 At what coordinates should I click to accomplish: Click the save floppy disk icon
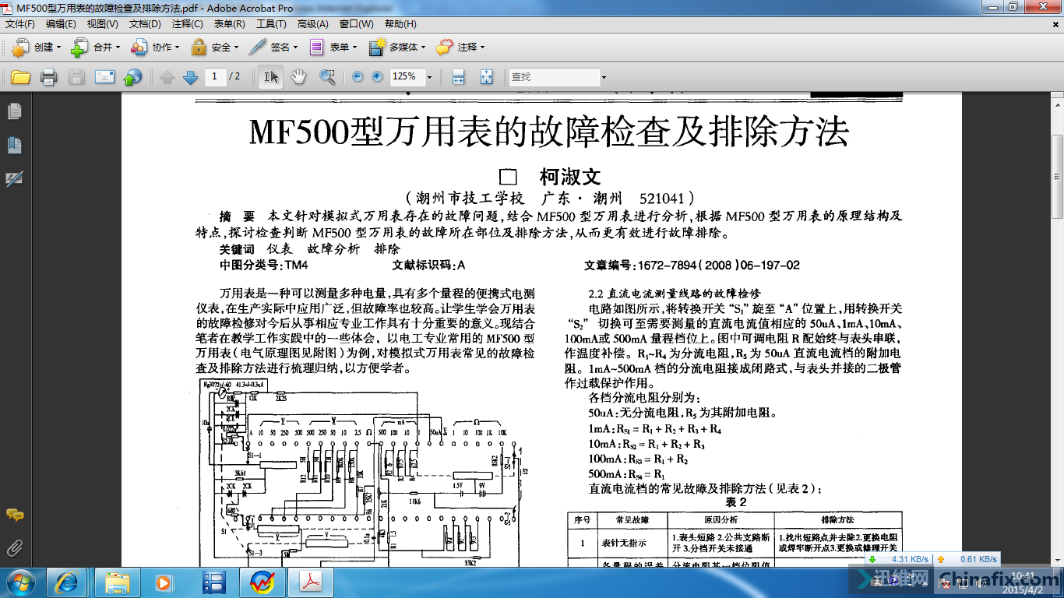pos(76,77)
